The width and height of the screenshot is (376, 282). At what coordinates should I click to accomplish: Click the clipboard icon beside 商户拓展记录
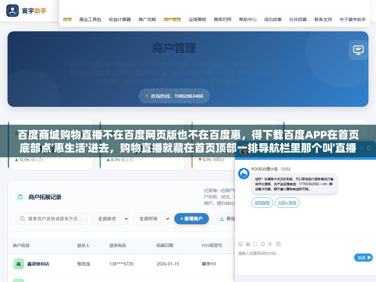click(20, 197)
